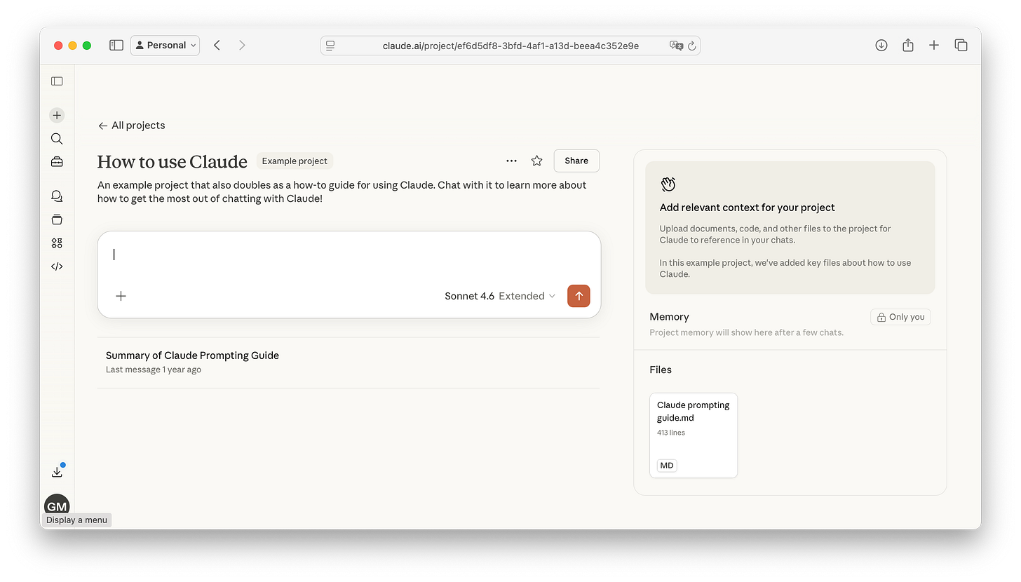Click the MD file type badge
The height and width of the screenshot is (582, 1021).
click(667, 466)
